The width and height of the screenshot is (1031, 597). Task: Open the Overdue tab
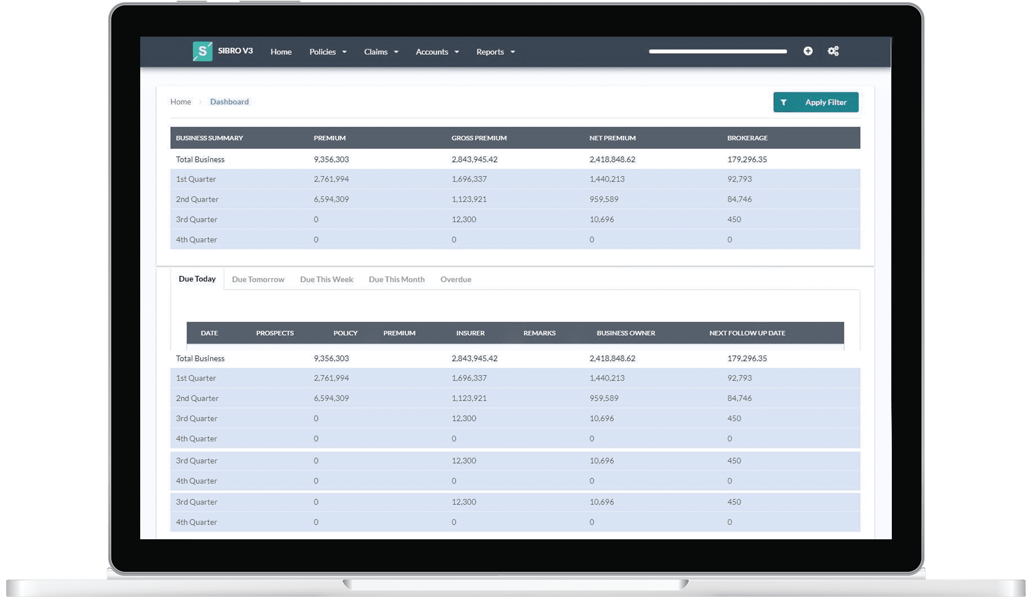(x=456, y=279)
